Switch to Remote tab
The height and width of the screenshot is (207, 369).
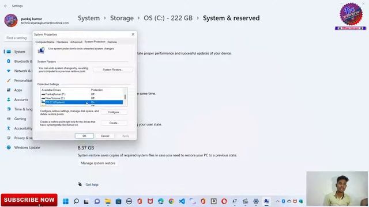click(112, 42)
